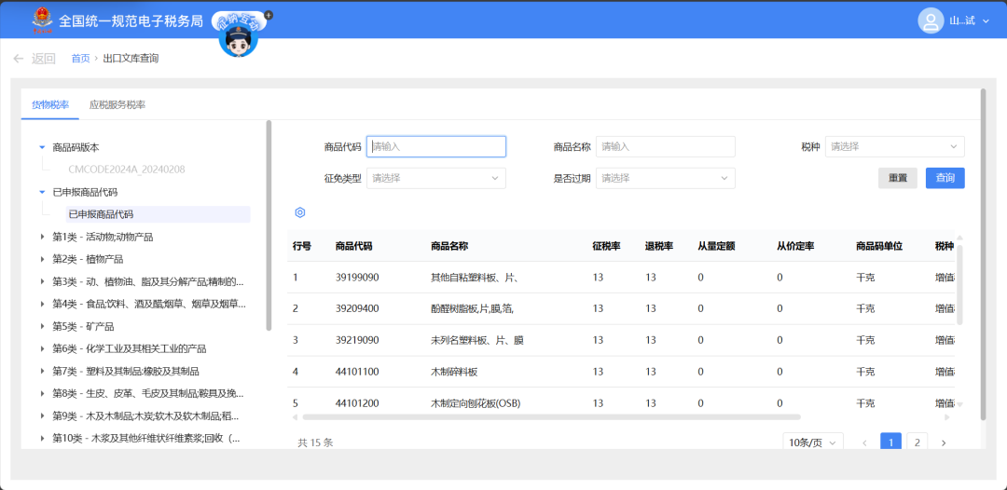
Task: Click product code 44101100 cell
Action: 357,372
